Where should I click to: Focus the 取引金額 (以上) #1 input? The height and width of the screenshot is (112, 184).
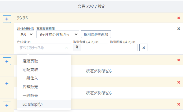point(94,48)
